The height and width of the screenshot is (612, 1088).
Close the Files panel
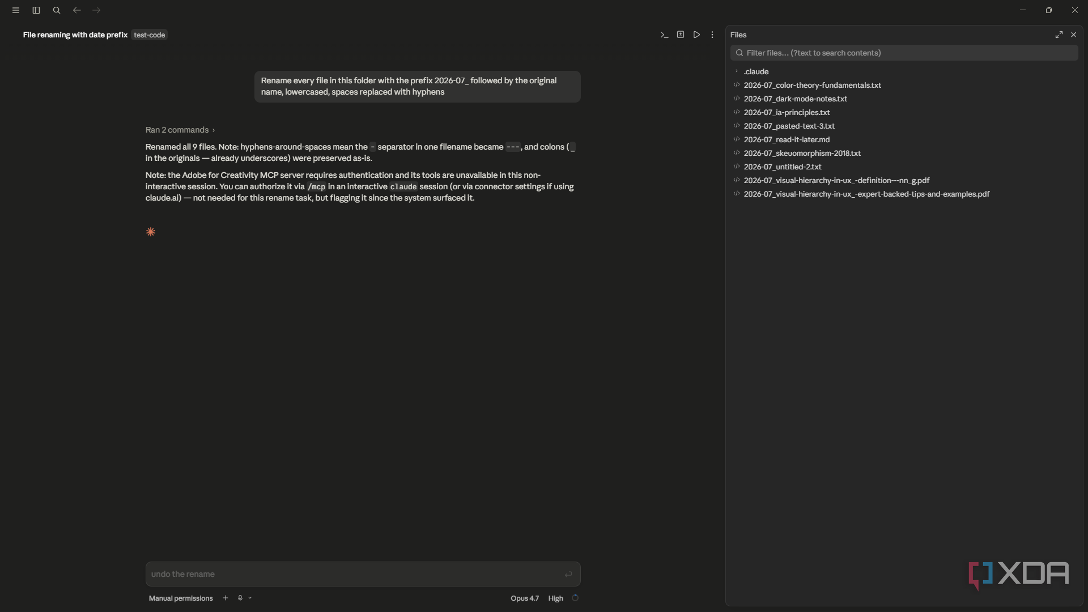[x=1073, y=35]
